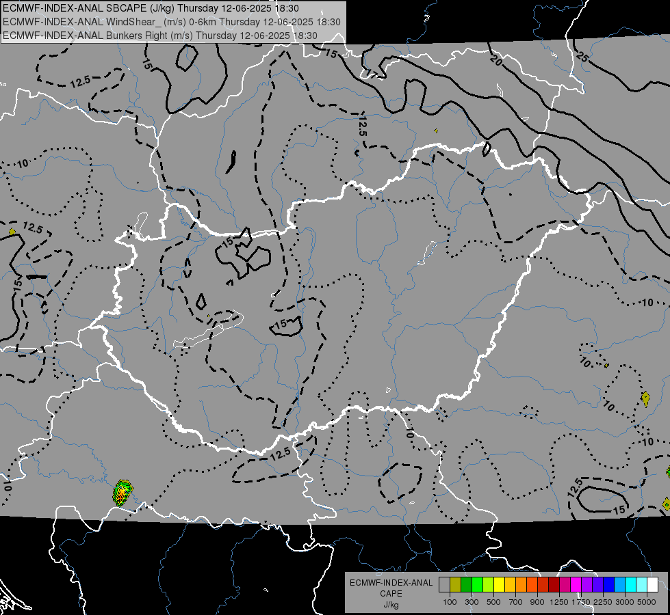Click the 20 contour label

pos(495,61)
